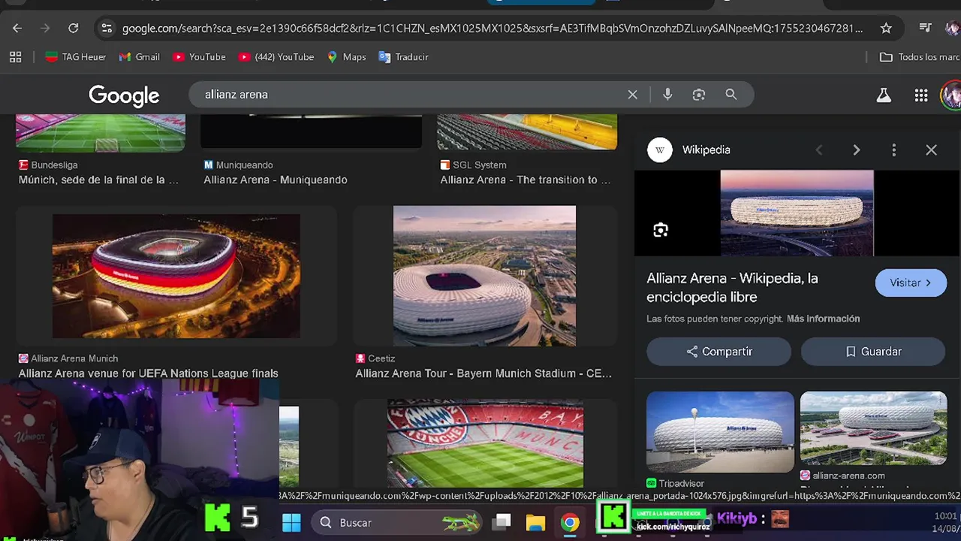961x541 pixels.
Task: Submit search with magnifying glass icon
Action: click(731, 95)
